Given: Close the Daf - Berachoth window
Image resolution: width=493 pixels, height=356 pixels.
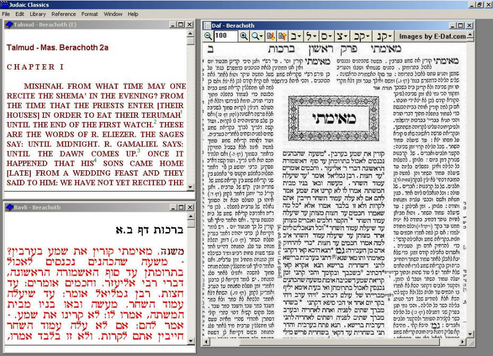Looking at the screenshot, I should click(469, 25).
